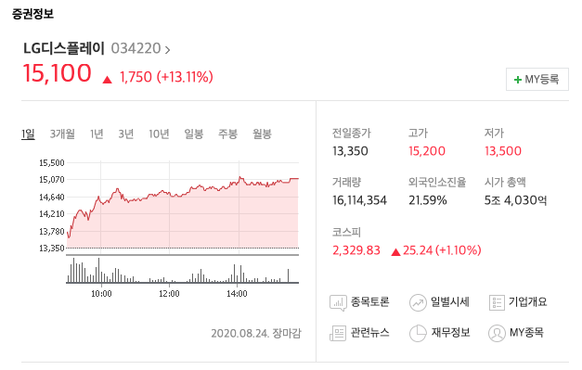Open the 기업개요 list icon
Image resolution: width=582 pixels, height=370 pixels.
coord(497,303)
